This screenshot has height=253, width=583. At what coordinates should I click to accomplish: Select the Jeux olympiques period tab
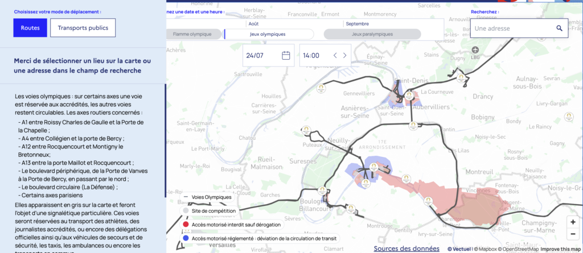(x=269, y=34)
